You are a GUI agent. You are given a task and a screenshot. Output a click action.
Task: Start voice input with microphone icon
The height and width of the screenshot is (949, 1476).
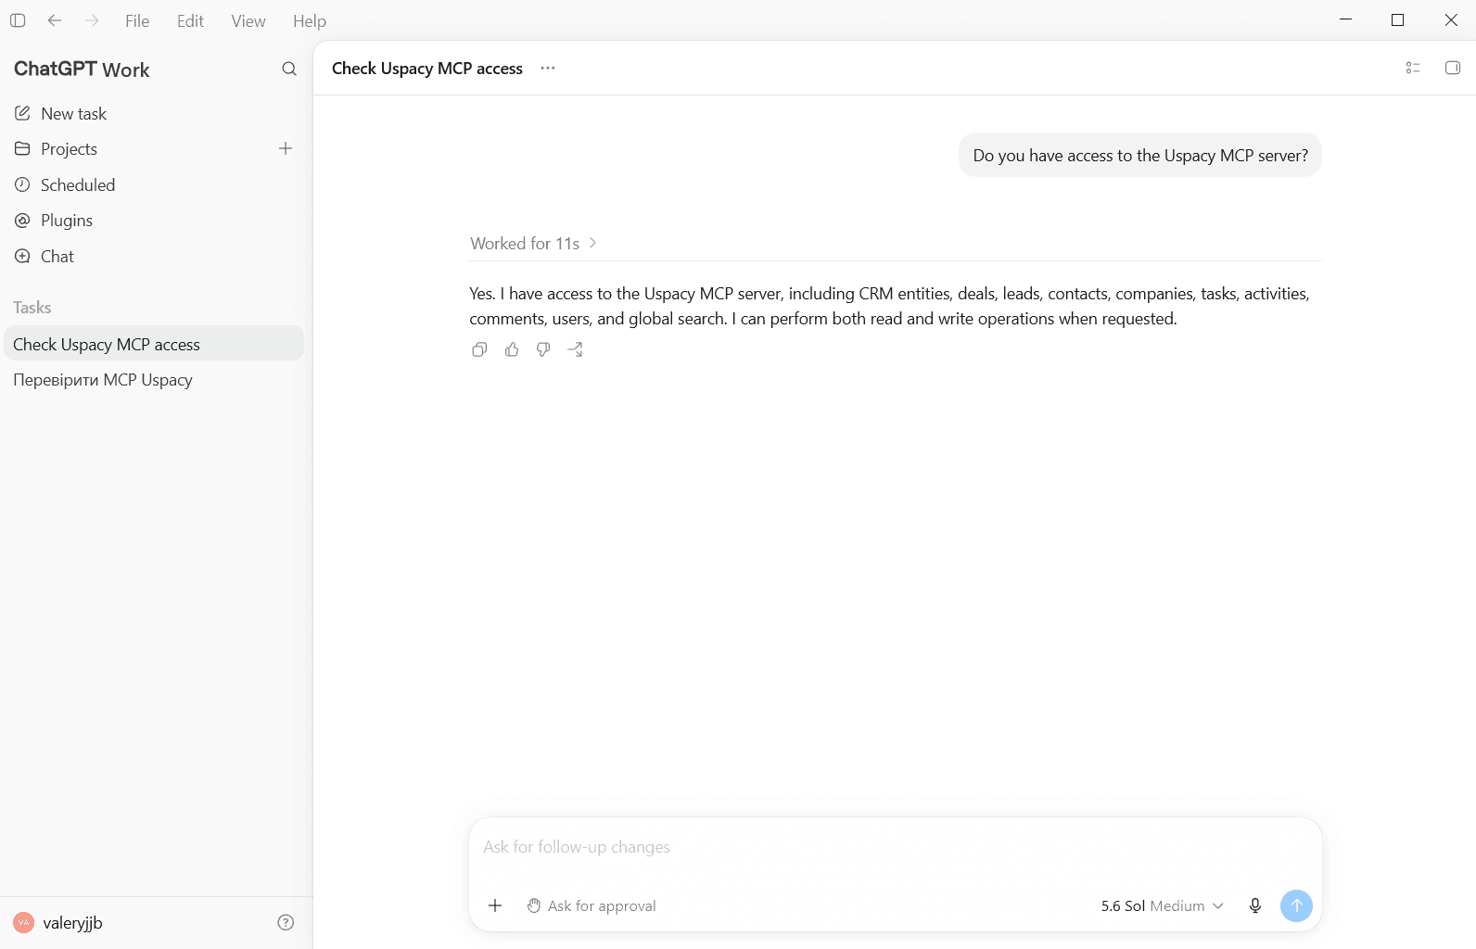pyautogui.click(x=1255, y=905)
